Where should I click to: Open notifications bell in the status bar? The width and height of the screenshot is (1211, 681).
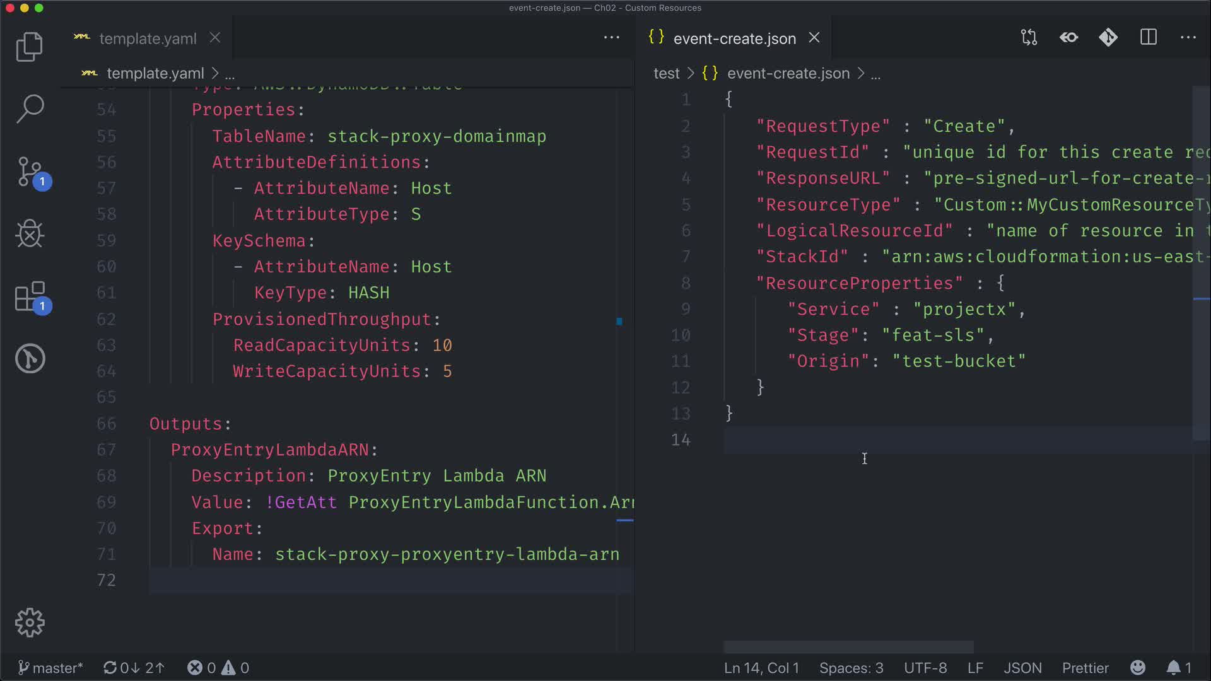1173,668
